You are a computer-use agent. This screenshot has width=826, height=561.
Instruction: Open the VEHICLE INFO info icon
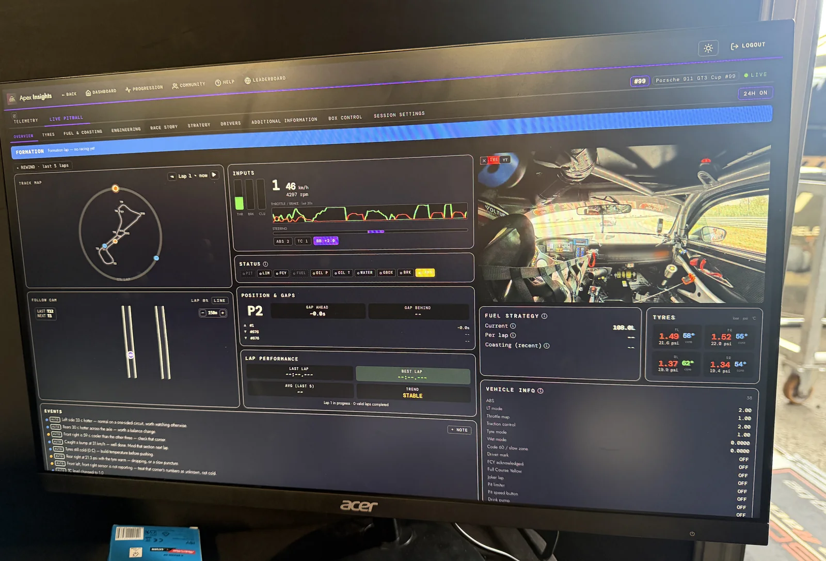541,391
